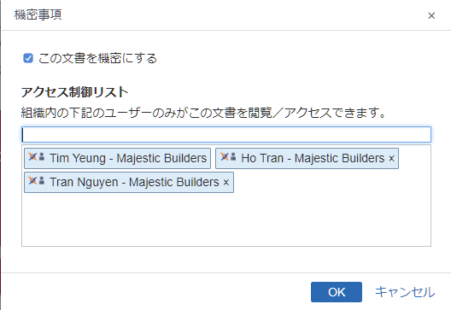The height and width of the screenshot is (310, 451).
Task: Confirm with the OK button
Action: pyautogui.click(x=337, y=292)
